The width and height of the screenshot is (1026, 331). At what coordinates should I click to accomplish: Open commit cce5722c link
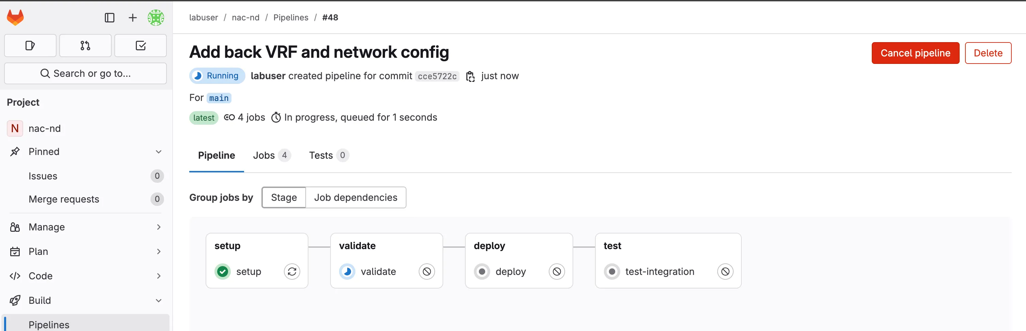click(437, 76)
